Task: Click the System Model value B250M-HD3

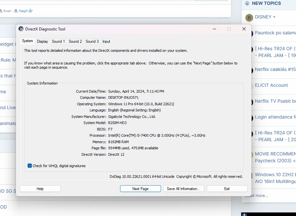Action: (x=117, y=123)
